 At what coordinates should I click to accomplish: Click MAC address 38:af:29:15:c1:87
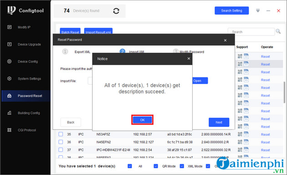(x=179, y=150)
